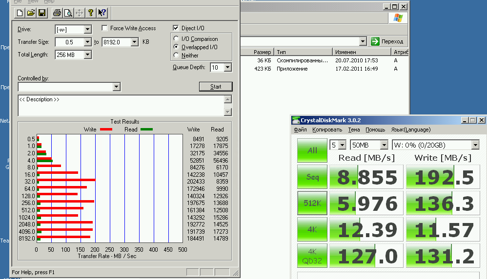Open the Файл menu in CrystalDiskMark
Viewport: 487px width, 279px height.
pyautogui.click(x=300, y=130)
